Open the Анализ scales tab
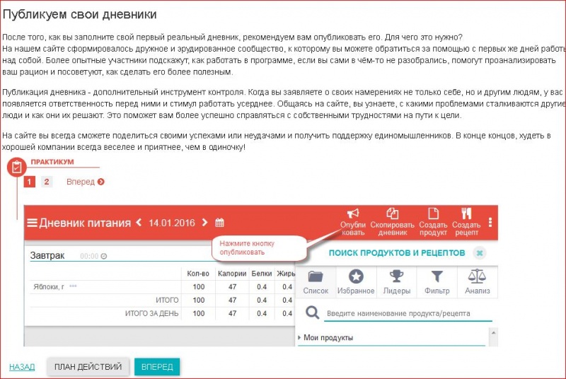Screen dimensions: 566x379 pos(477,282)
